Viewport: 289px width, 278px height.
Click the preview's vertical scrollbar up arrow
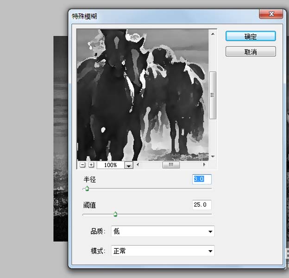[213, 34]
